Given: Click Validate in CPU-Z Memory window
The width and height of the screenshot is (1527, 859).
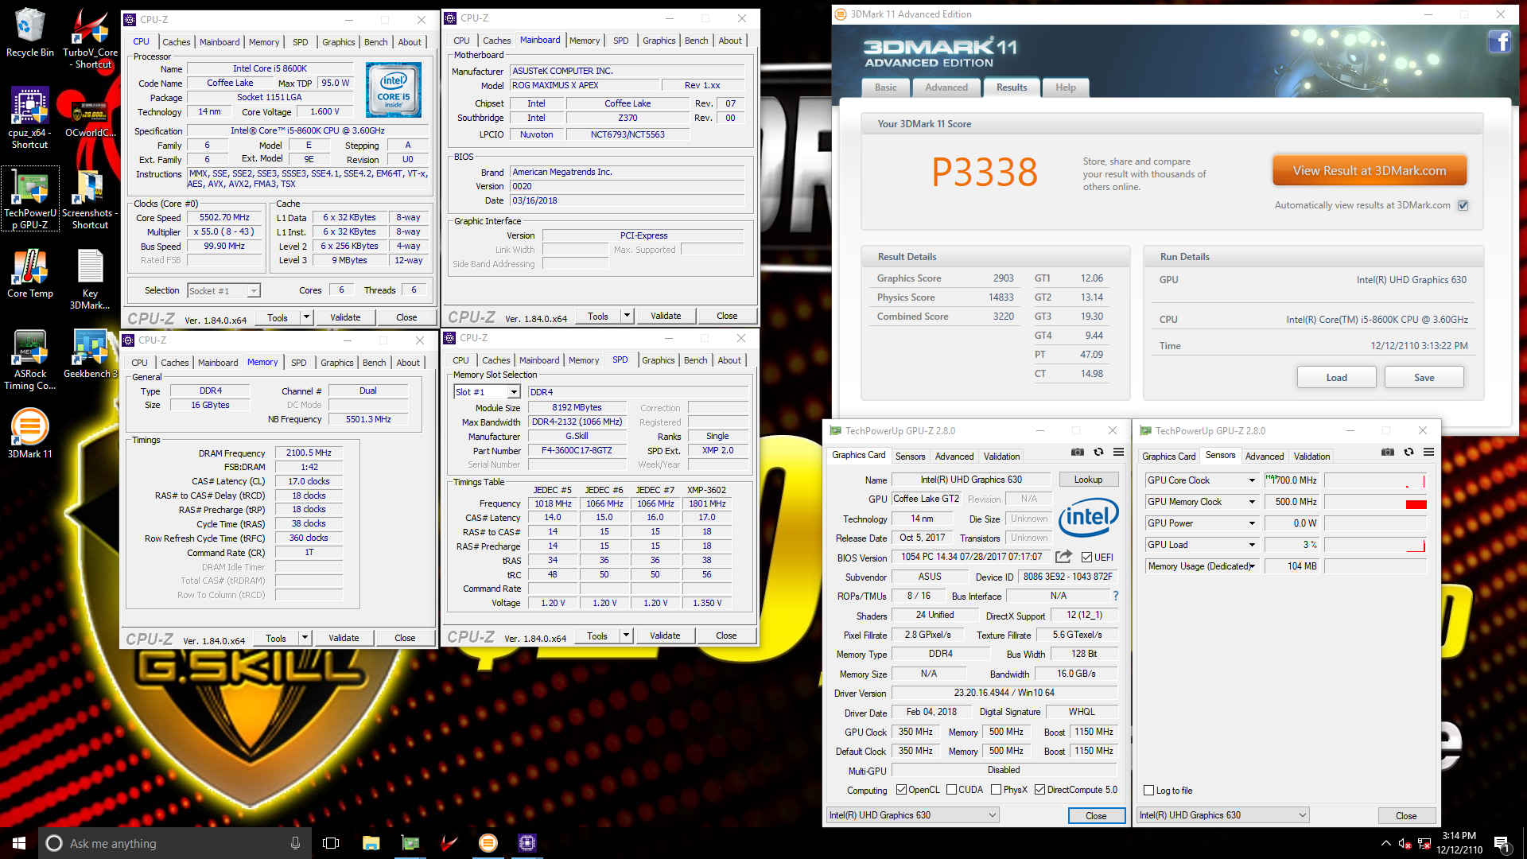Looking at the screenshot, I should click(344, 638).
